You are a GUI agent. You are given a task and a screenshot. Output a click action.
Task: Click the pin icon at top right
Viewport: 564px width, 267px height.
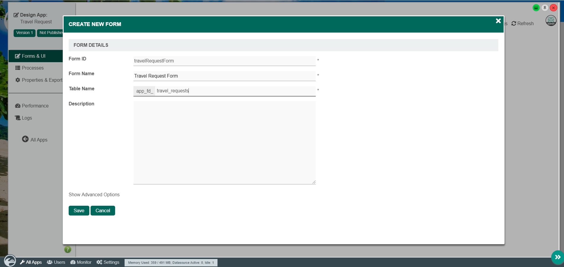[544, 8]
